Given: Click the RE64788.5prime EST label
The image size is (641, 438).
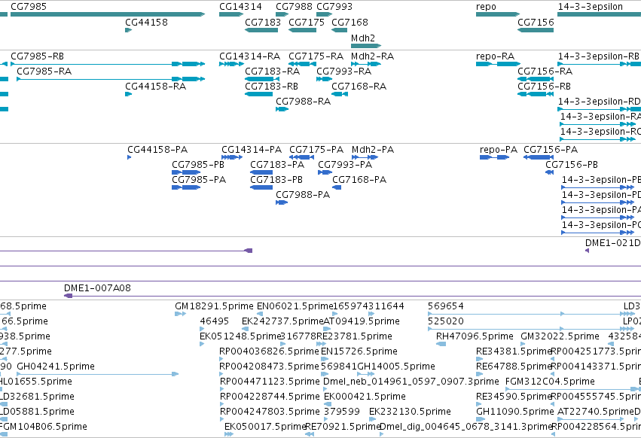Looking at the screenshot, I should [x=514, y=367].
